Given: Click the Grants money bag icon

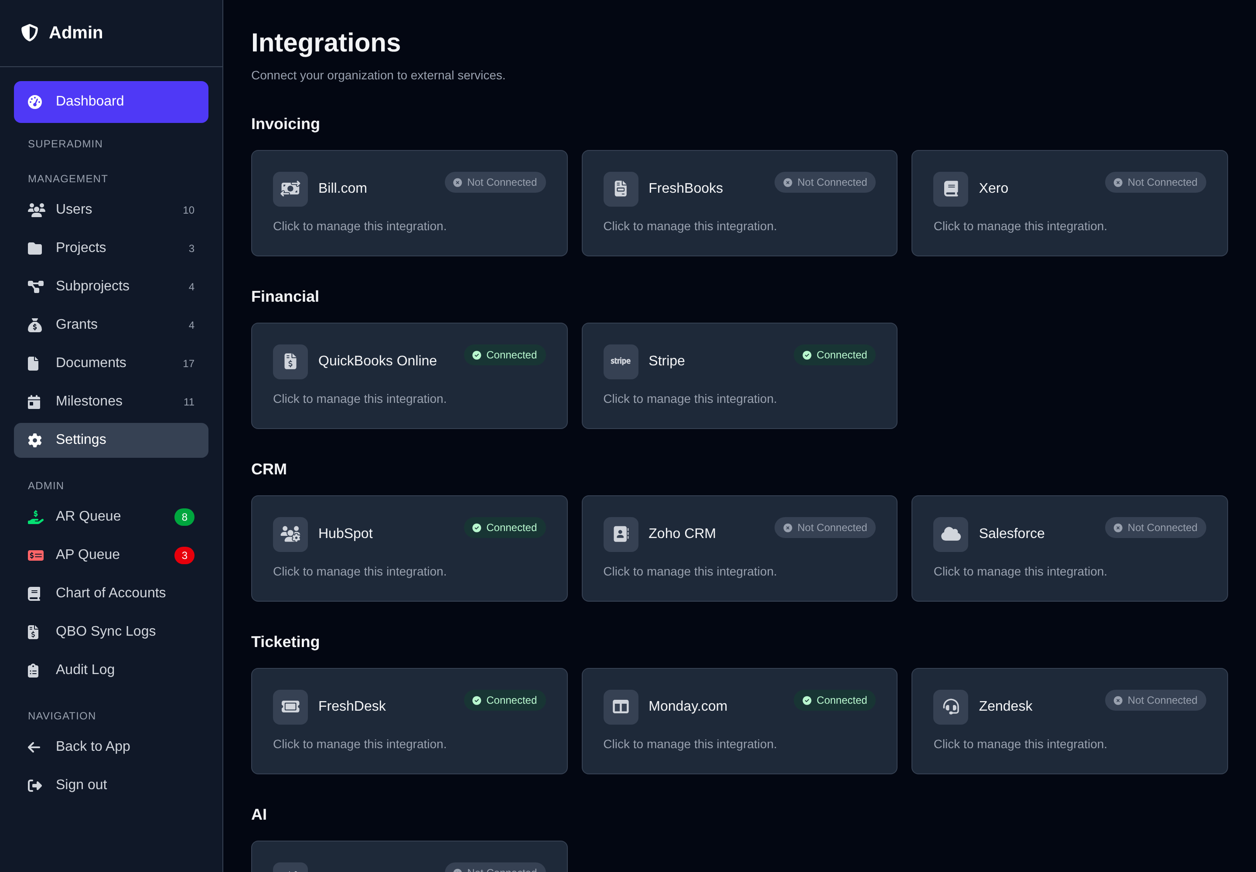Looking at the screenshot, I should pyautogui.click(x=35, y=325).
